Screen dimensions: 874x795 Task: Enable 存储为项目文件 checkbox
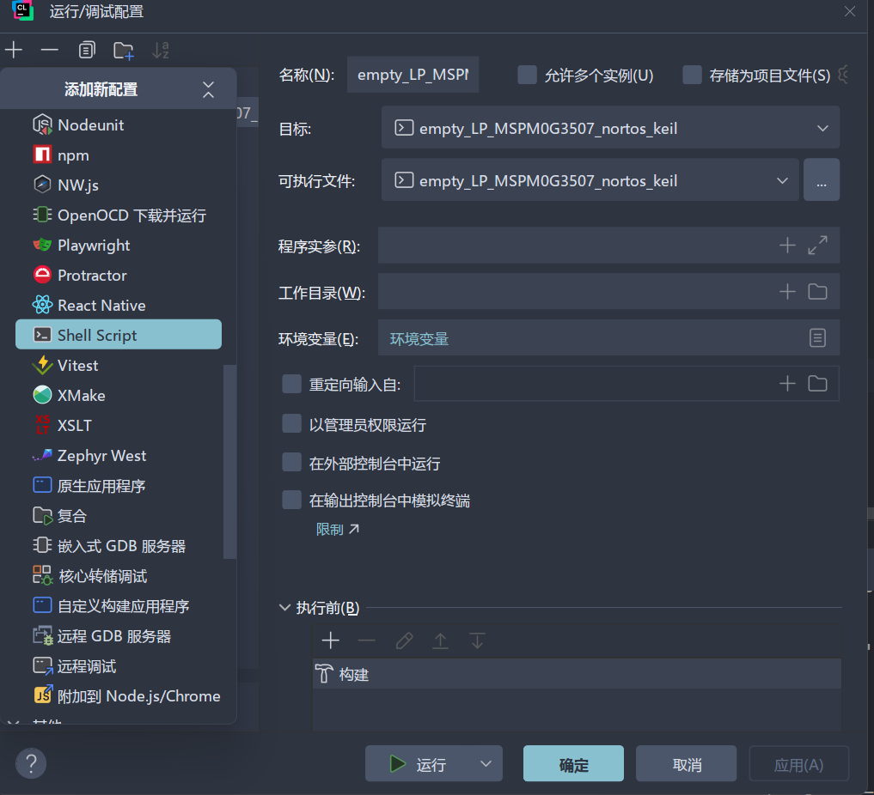(692, 75)
